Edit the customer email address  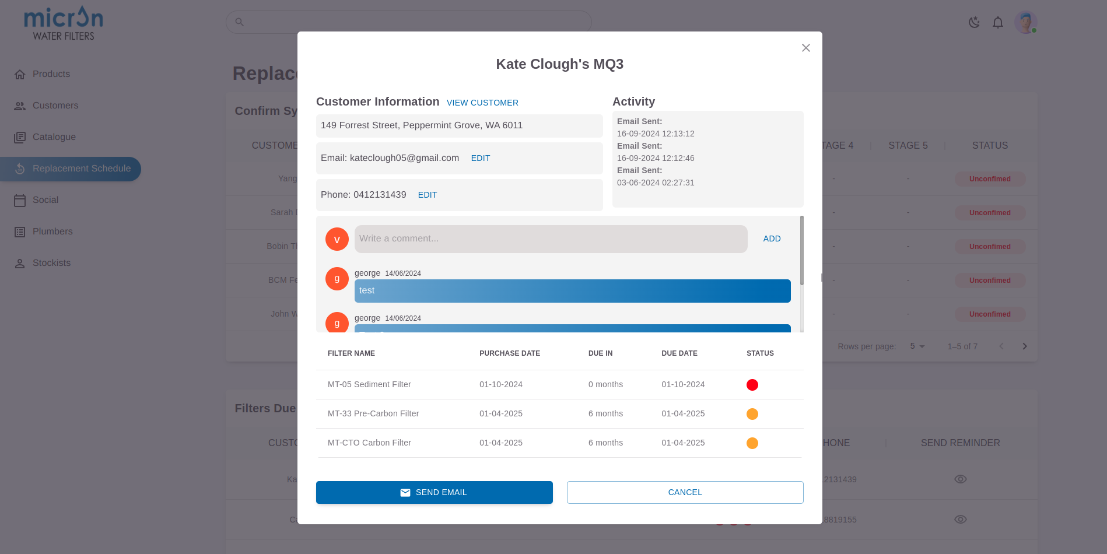pos(480,158)
